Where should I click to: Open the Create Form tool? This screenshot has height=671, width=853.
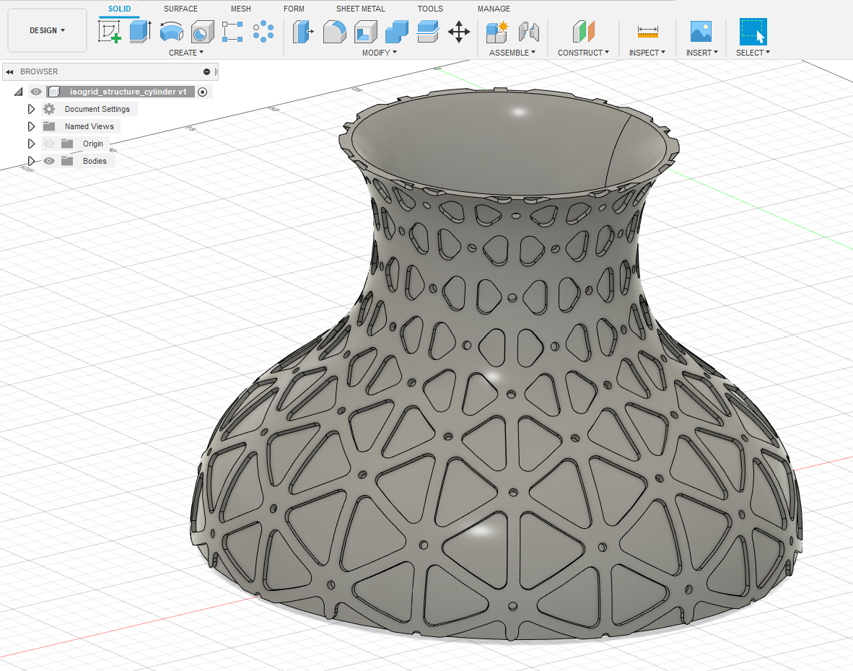263,32
